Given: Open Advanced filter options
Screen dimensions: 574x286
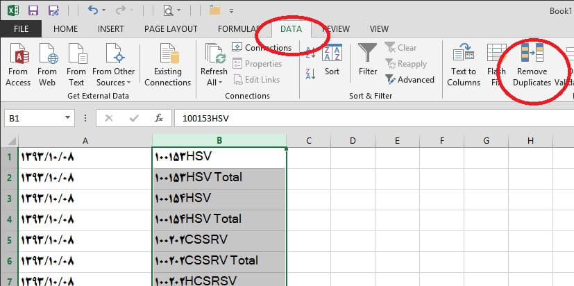Looking at the screenshot, I should [x=410, y=79].
